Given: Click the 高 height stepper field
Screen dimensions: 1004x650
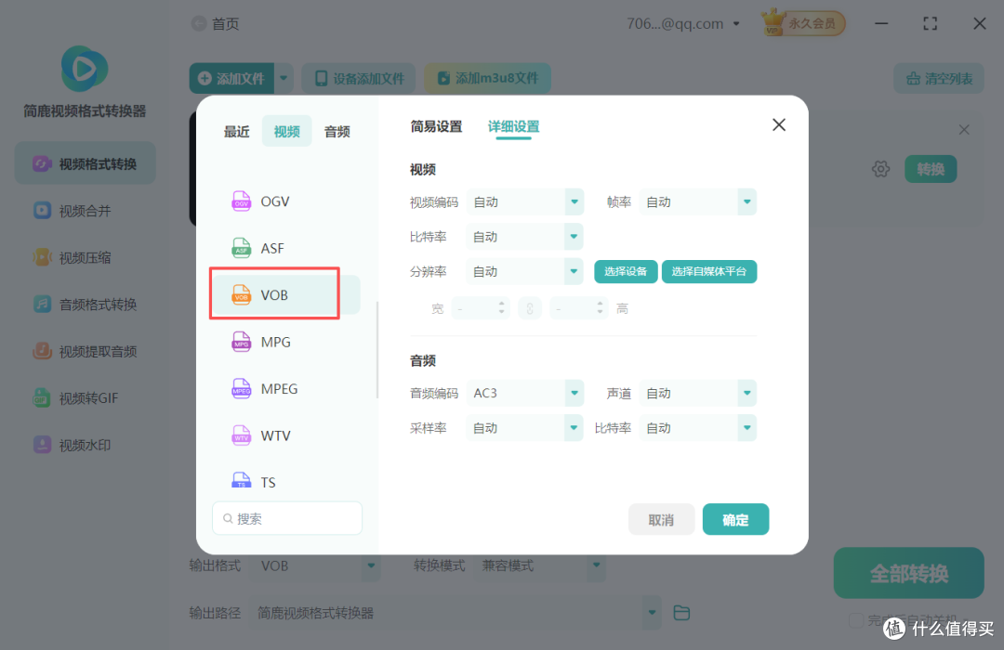Looking at the screenshot, I should pyautogui.click(x=579, y=309).
